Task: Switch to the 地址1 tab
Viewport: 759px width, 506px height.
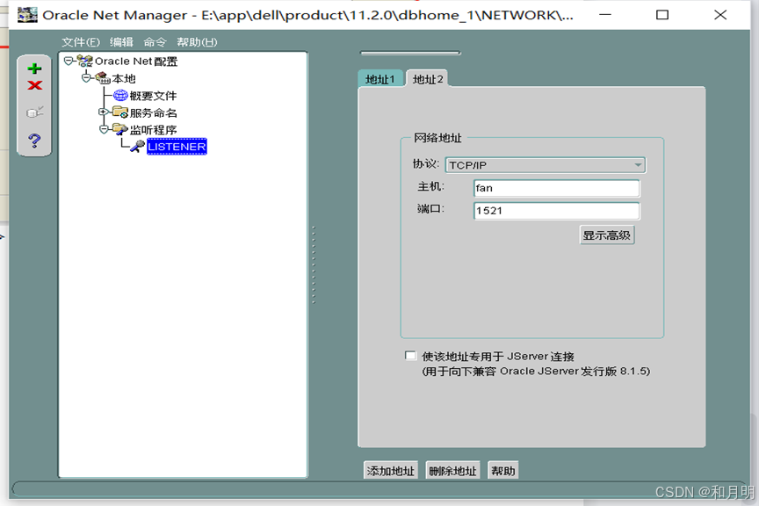Action: (x=380, y=79)
